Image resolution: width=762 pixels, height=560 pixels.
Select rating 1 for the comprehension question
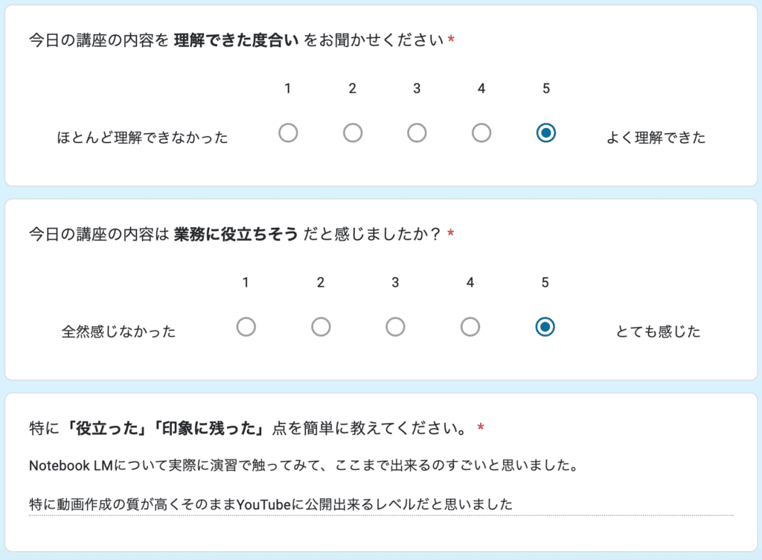pos(288,133)
